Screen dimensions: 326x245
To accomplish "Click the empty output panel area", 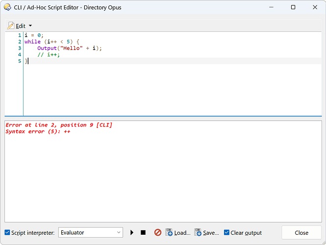I will (163, 181).
